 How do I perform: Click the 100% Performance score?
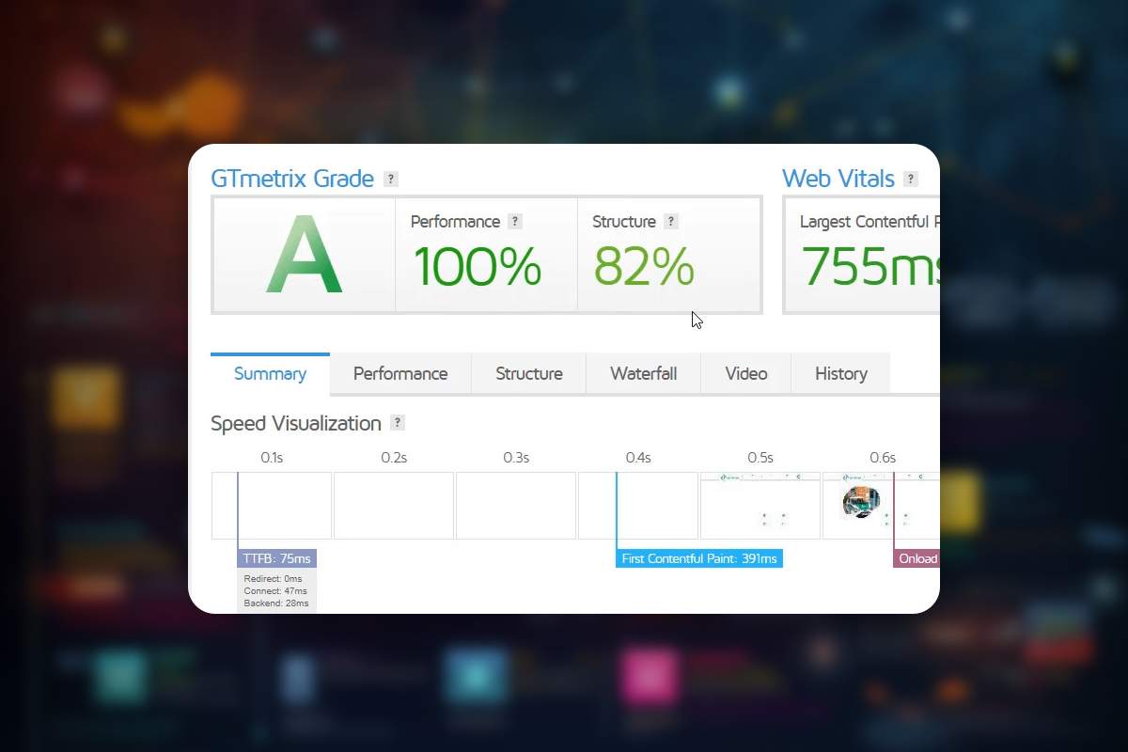[x=477, y=266]
